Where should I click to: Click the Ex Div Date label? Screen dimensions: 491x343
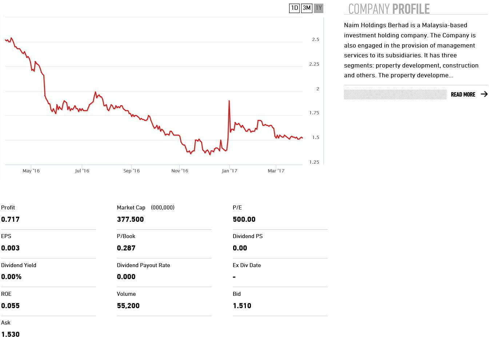click(247, 265)
